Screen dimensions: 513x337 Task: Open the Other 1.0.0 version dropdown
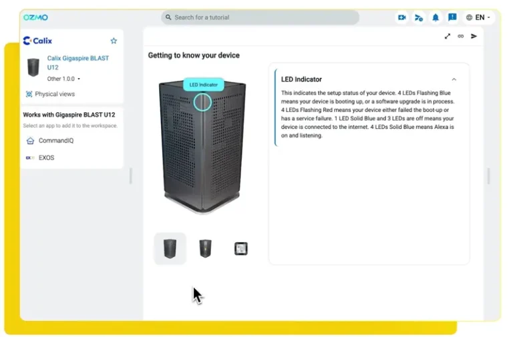63,79
